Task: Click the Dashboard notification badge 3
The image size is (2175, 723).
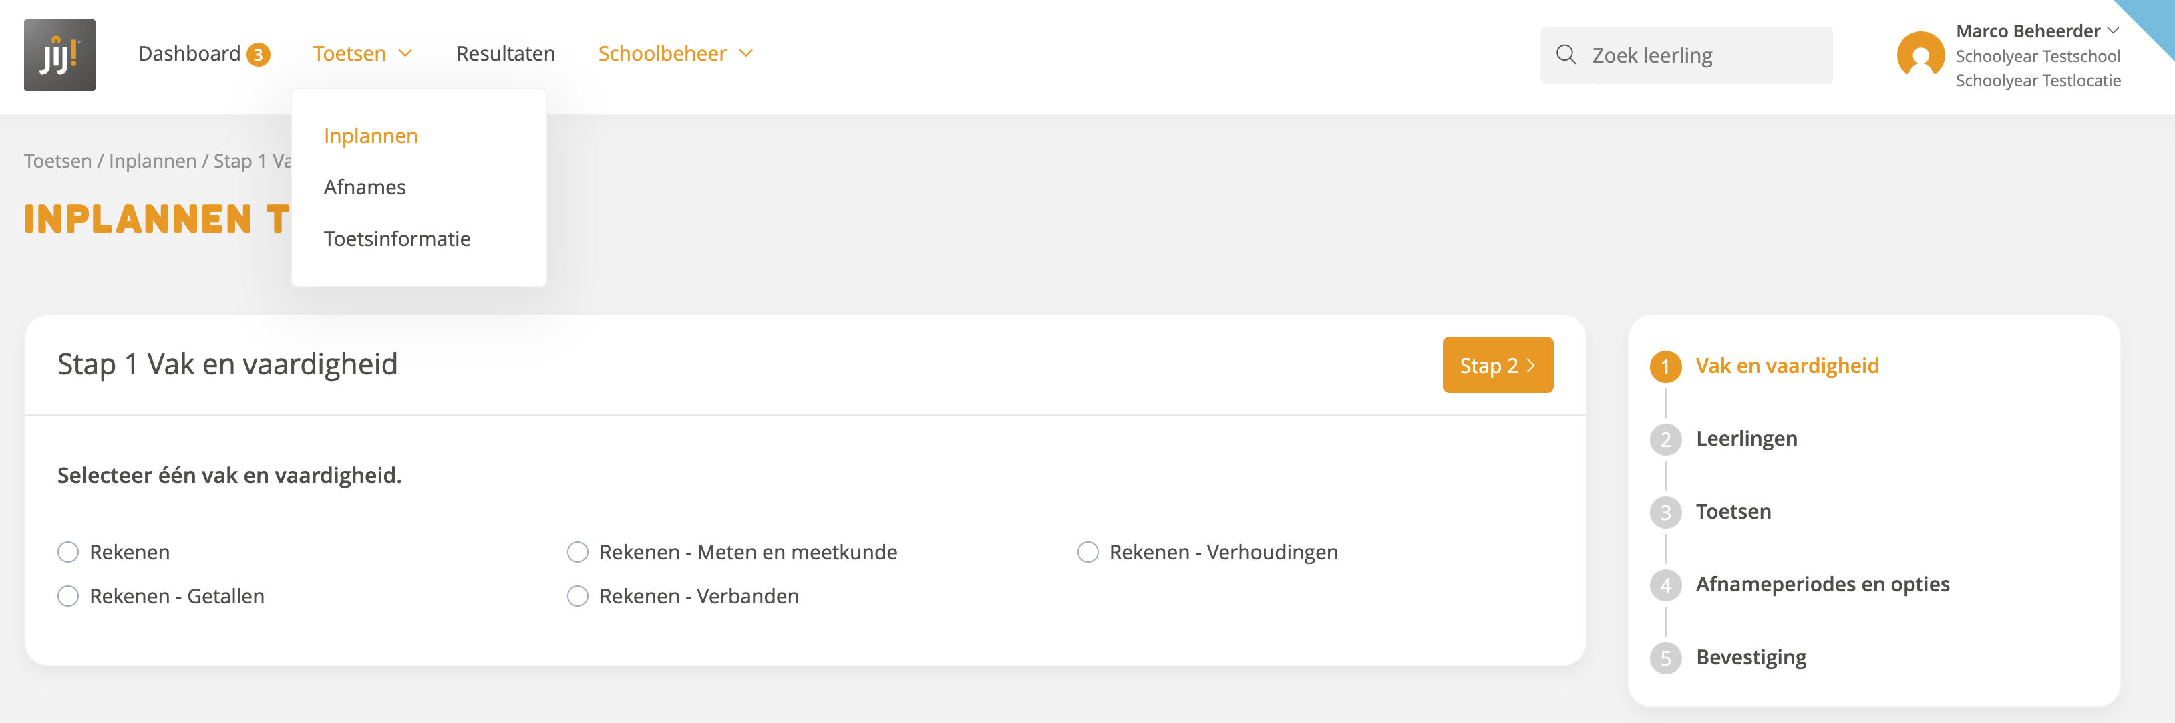Action: (259, 55)
